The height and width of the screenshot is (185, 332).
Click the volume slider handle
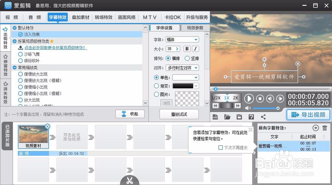click(278, 108)
